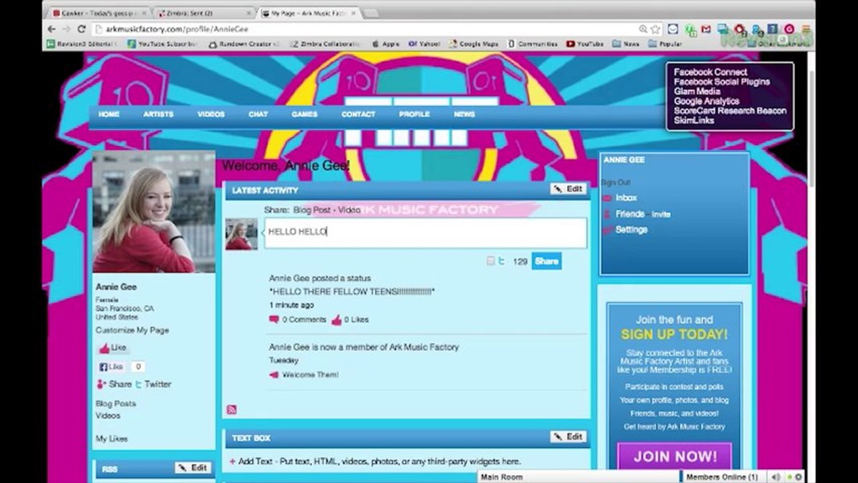This screenshot has height=483, width=858.
Task: Switch to the Zimbra: Sent (2) tab
Action: [x=203, y=13]
